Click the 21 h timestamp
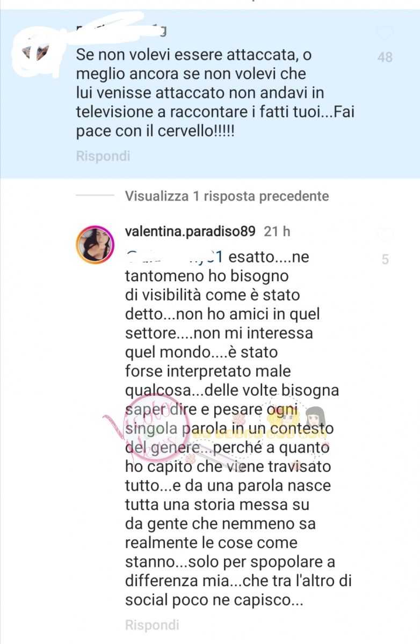This screenshot has width=420, height=644. (x=277, y=231)
